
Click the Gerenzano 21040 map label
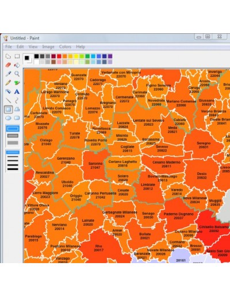point(66,160)
